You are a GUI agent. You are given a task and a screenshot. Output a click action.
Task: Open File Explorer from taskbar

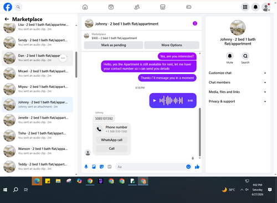tap(58, 181)
